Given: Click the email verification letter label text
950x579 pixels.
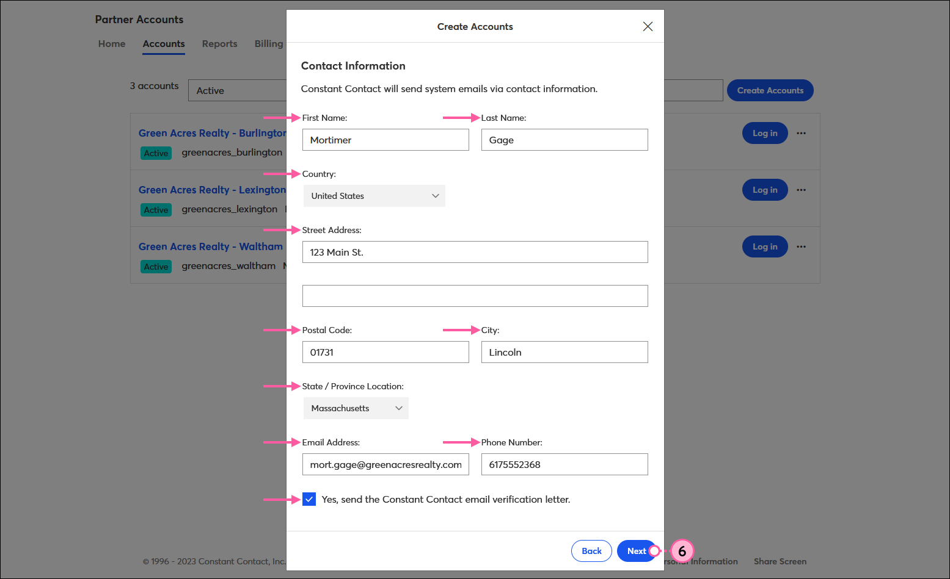Looking at the screenshot, I should point(446,499).
